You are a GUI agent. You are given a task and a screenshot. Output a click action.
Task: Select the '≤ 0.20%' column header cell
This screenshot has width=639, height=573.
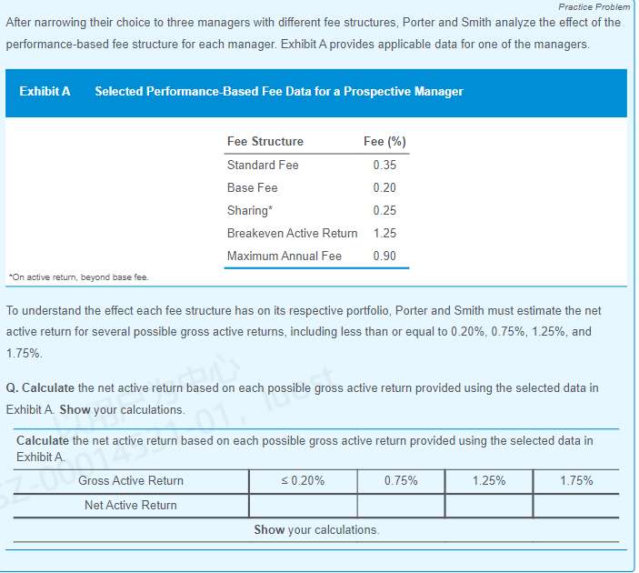tap(302, 481)
